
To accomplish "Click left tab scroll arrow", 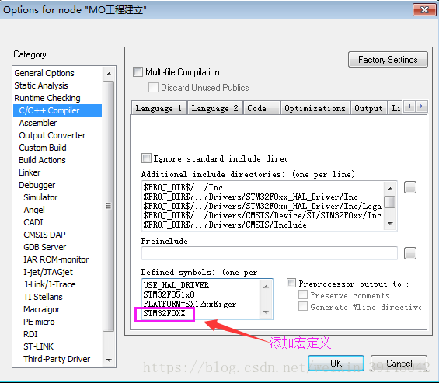I will (409, 106).
